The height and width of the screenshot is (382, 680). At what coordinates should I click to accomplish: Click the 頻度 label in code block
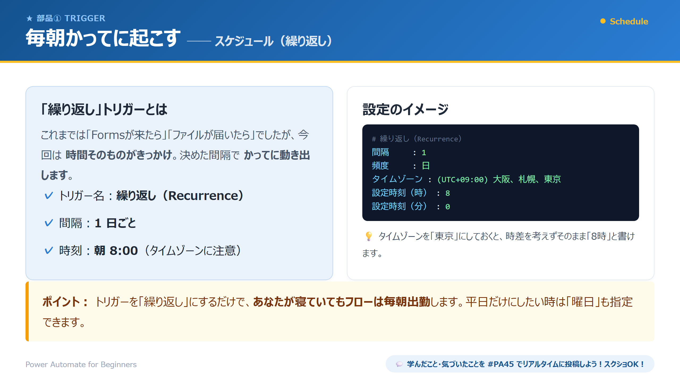point(380,166)
